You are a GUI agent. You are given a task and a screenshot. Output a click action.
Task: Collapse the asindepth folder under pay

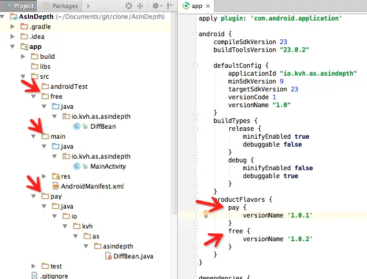click(86, 246)
